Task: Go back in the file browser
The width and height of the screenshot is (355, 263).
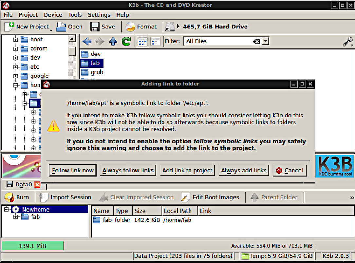Action: click(x=87, y=41)
